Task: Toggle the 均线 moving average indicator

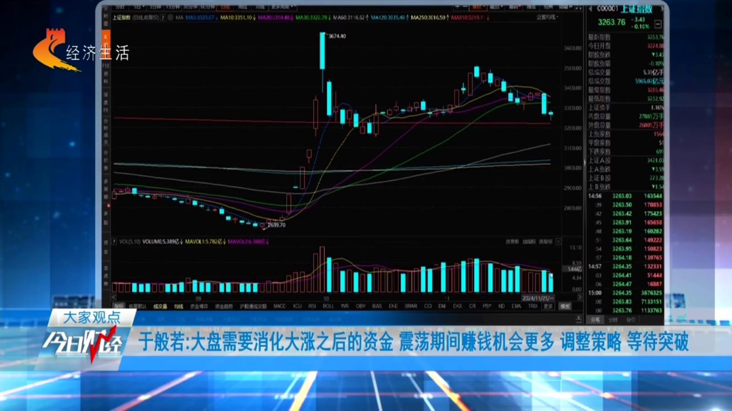Action: pos(178,306)
